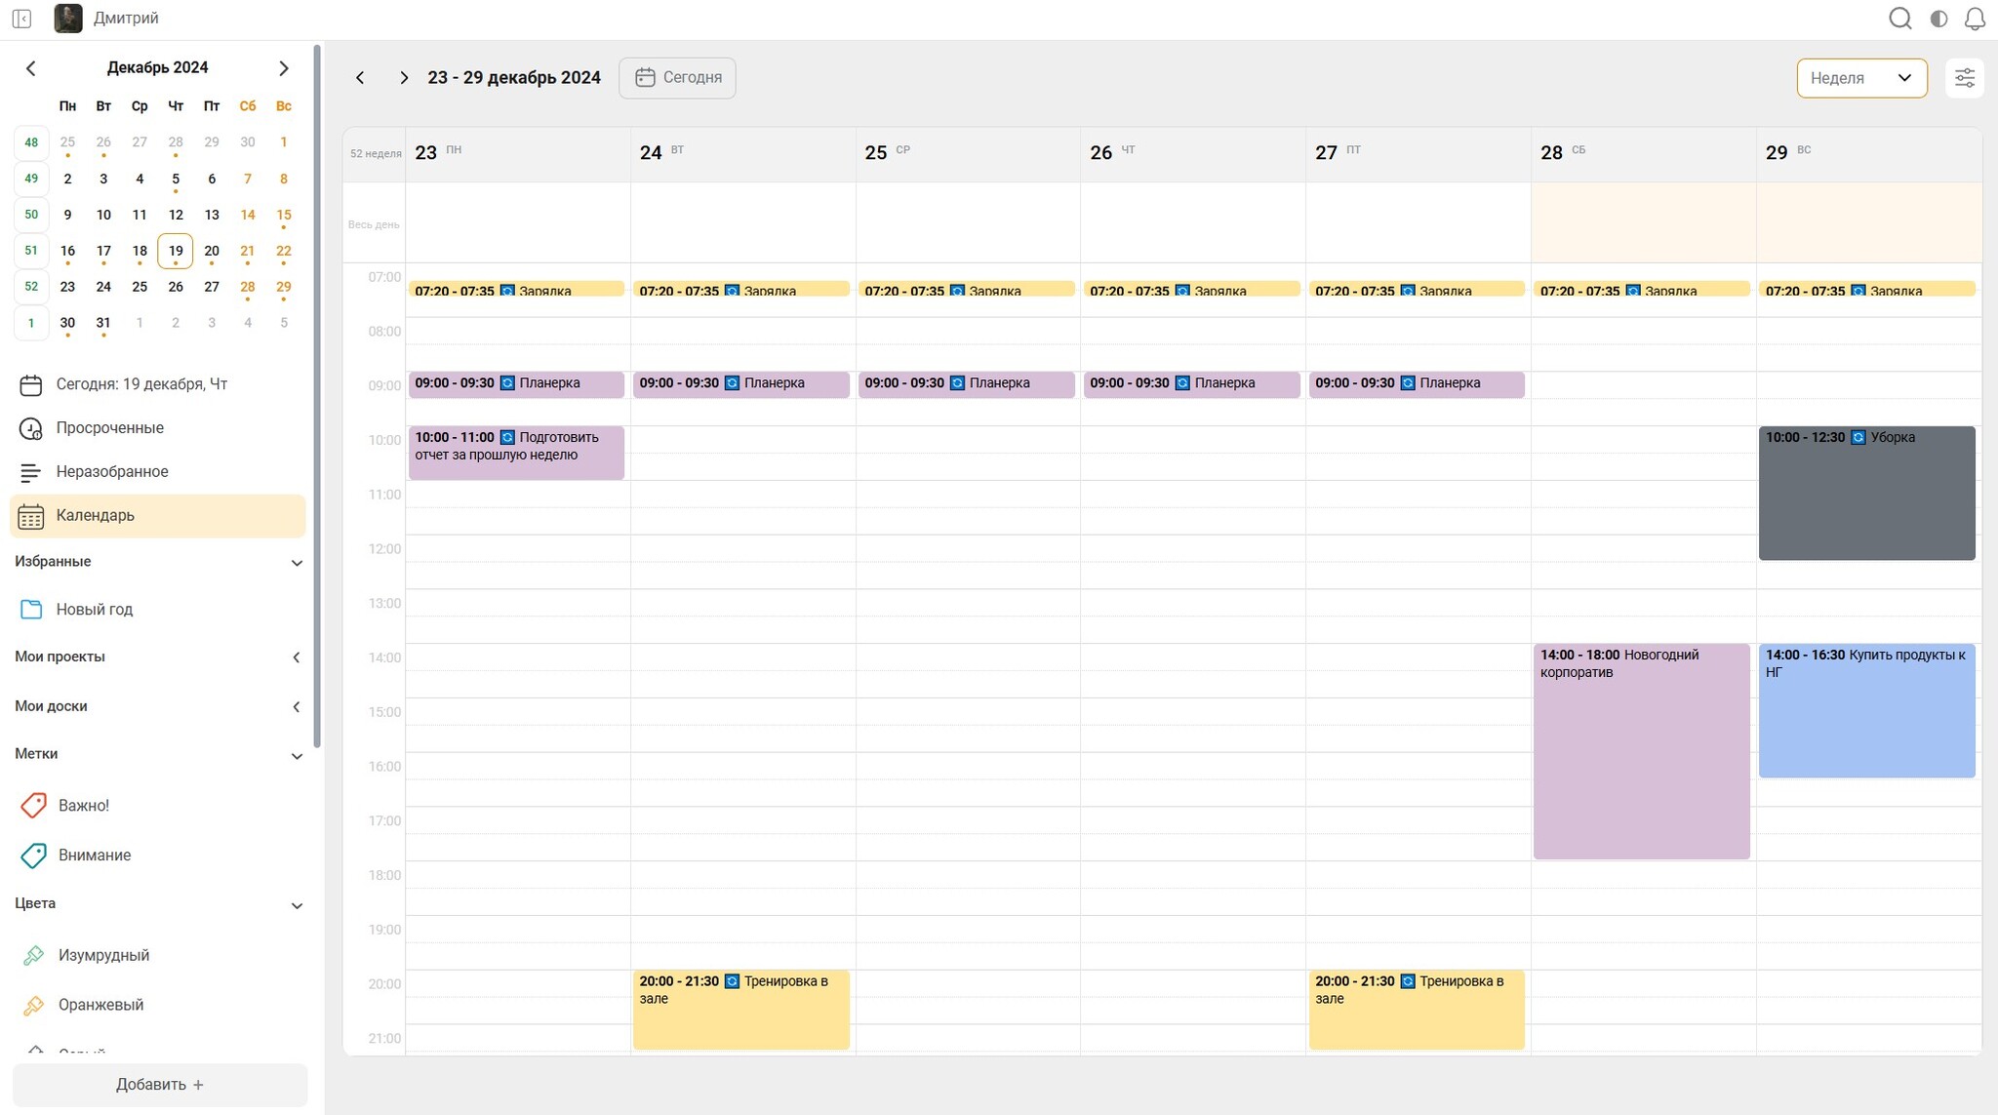Open Неразобранное in the sidebar
The image size is (1998, 1115).
click(111, 472)
